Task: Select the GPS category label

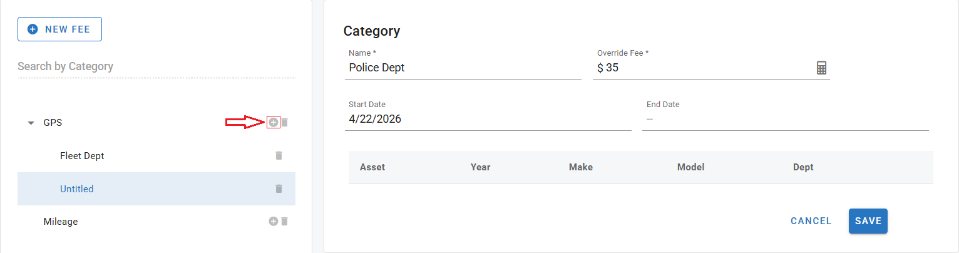Action: pyautogui.click(x=53, y=123)
